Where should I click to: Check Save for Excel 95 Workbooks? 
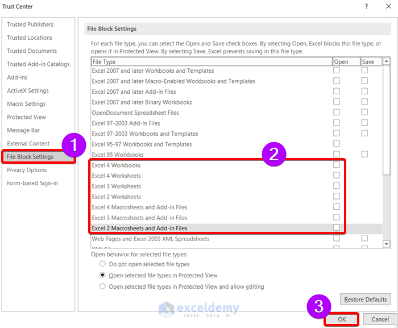[364, 154]
